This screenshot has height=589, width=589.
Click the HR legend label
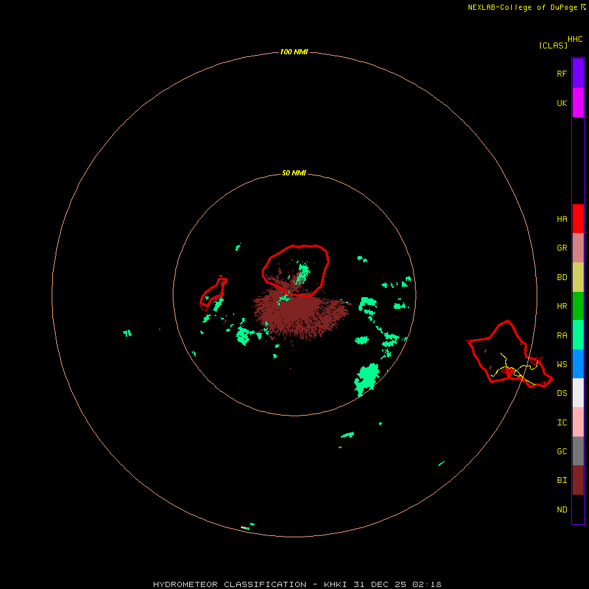[562, 306]
